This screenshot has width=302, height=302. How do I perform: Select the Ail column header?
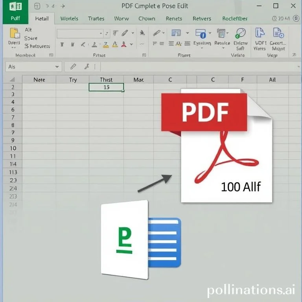[273, 79]
